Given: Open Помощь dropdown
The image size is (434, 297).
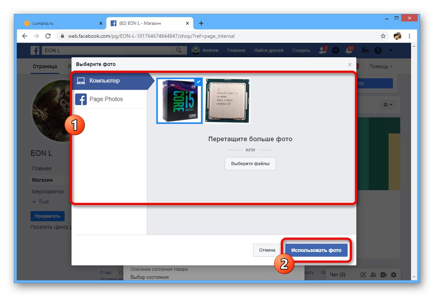Looking at the screenshot, I should 381,66.
